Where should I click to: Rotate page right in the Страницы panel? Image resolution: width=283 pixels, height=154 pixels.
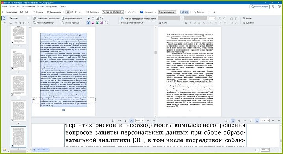[x=24, y=23]
